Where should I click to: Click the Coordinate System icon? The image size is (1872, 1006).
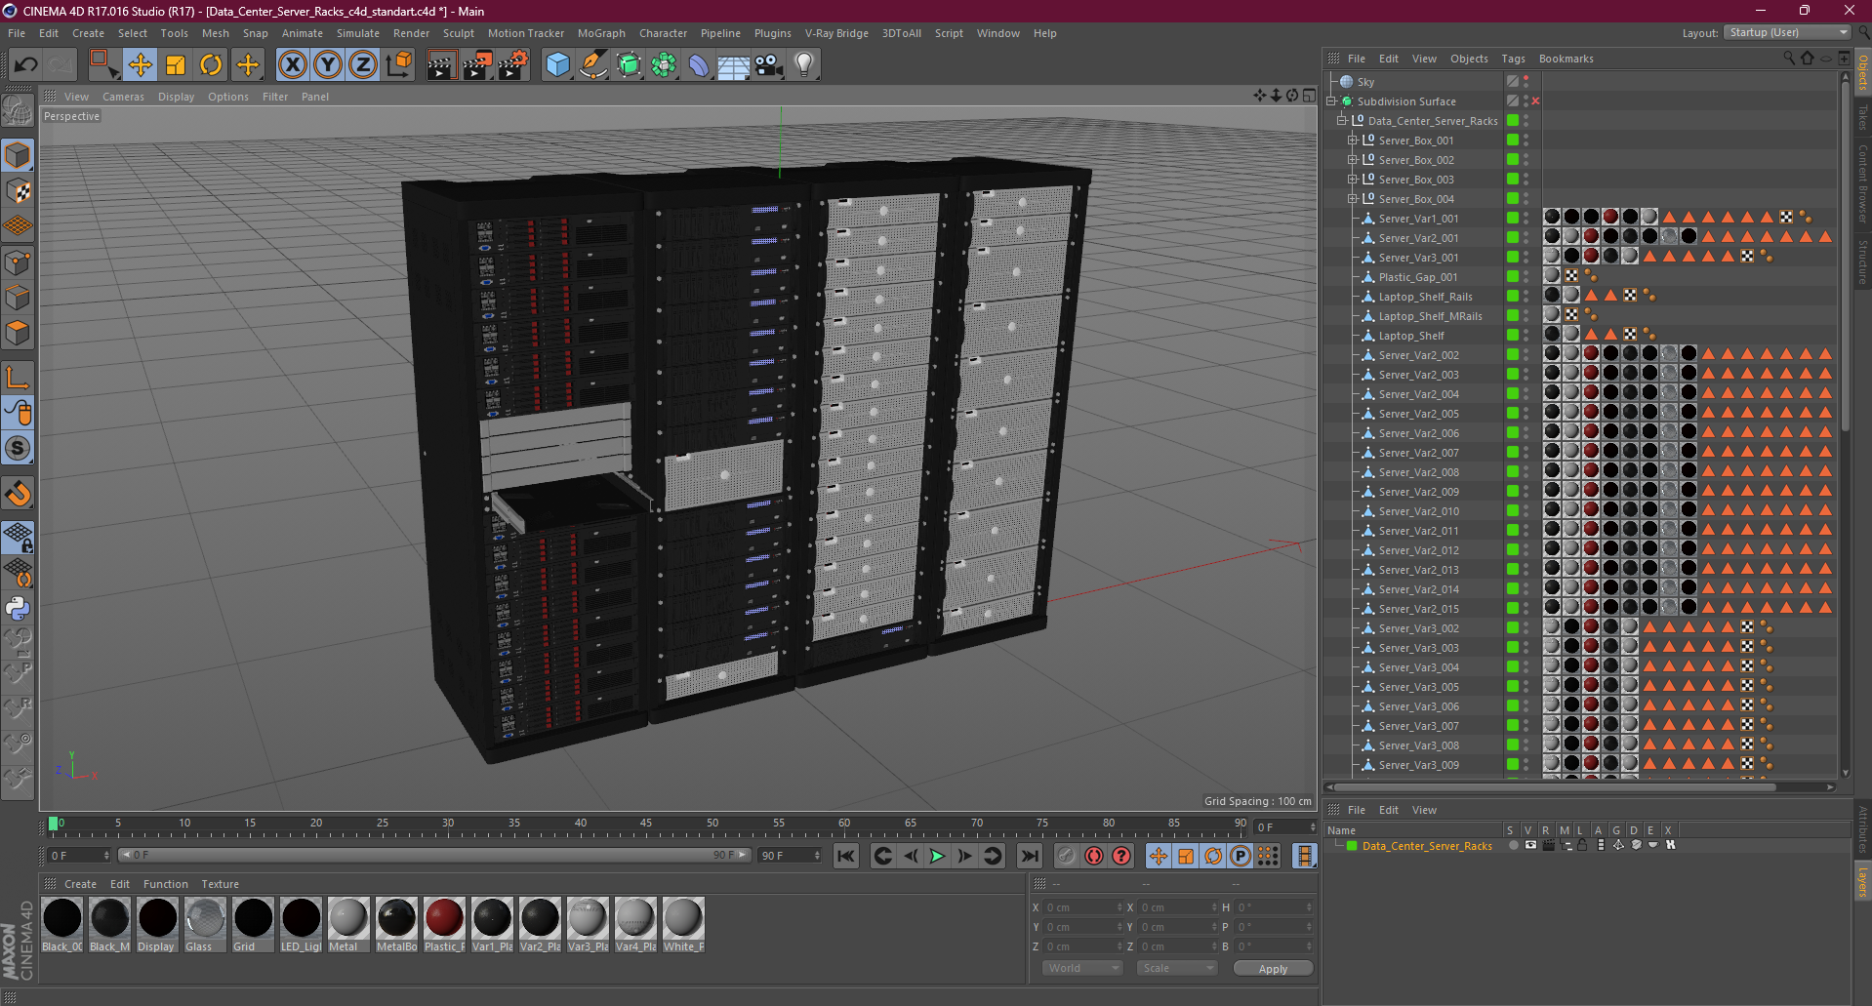click(399, 65)
